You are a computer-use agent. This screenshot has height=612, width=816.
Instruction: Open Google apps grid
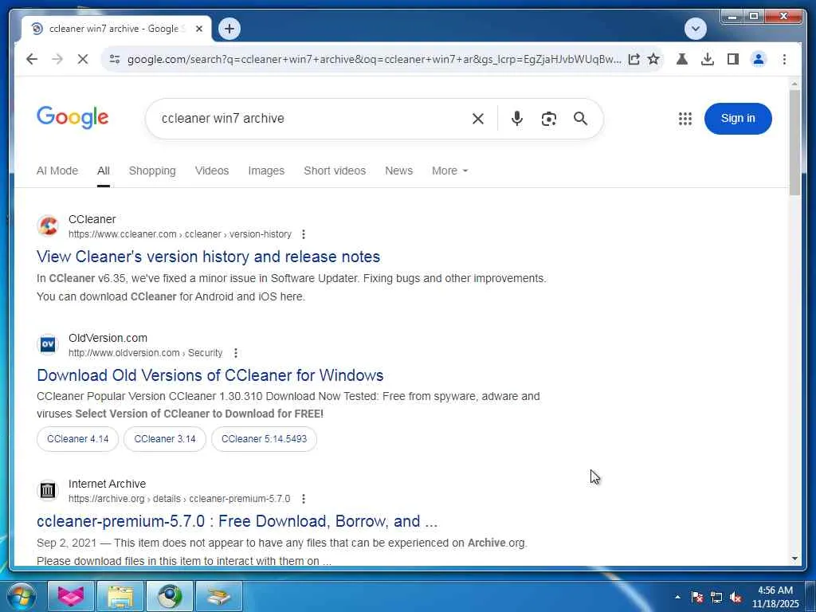(685, 119)
